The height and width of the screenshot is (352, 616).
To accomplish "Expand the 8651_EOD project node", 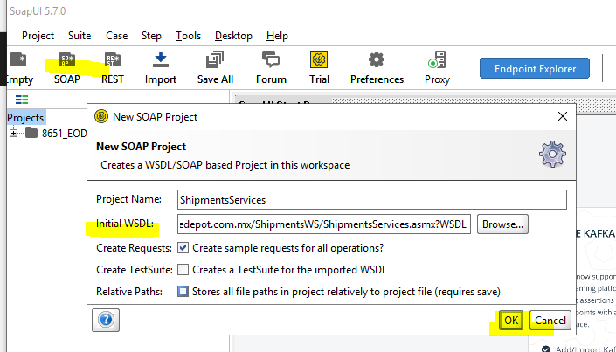I will click(x=13, y=133).
